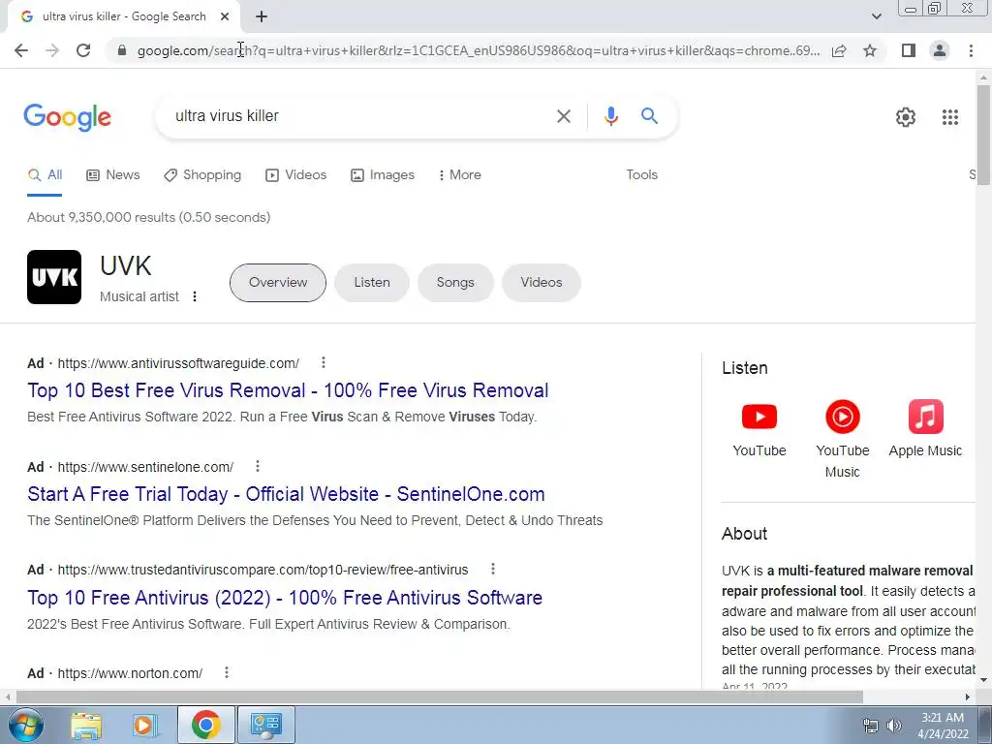View site security lock info
The image size is (992, 744).
point(122,50)
